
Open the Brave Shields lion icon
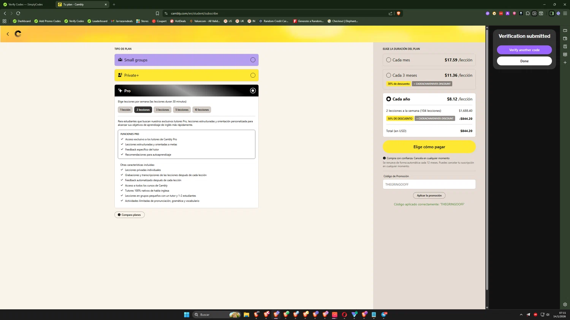click(398, 13)
